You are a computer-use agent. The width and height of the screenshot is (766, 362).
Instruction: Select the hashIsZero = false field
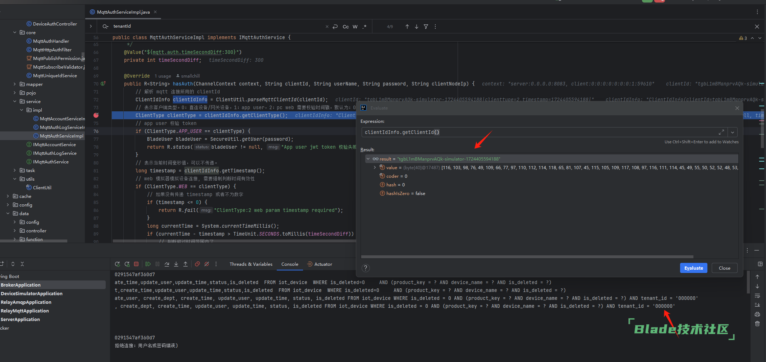tap(403, 193)
